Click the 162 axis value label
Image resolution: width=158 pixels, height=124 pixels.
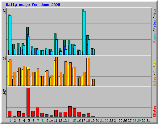coord(5,11)
